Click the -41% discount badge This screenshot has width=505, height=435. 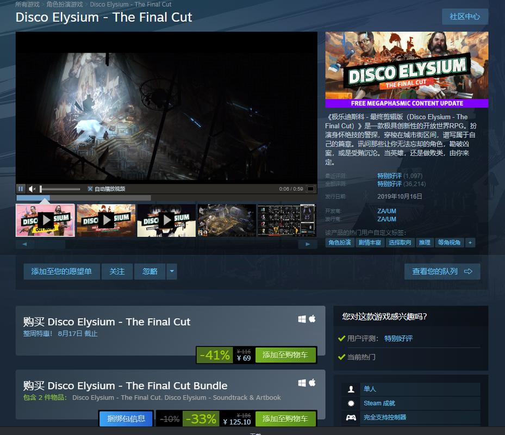tap(215, 355)
